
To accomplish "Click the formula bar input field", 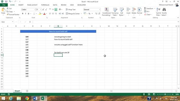I will [x=105, y=22].
